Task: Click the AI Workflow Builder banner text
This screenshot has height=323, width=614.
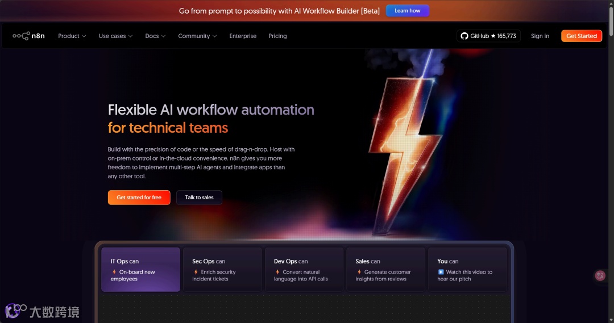Action: point(279,11)
